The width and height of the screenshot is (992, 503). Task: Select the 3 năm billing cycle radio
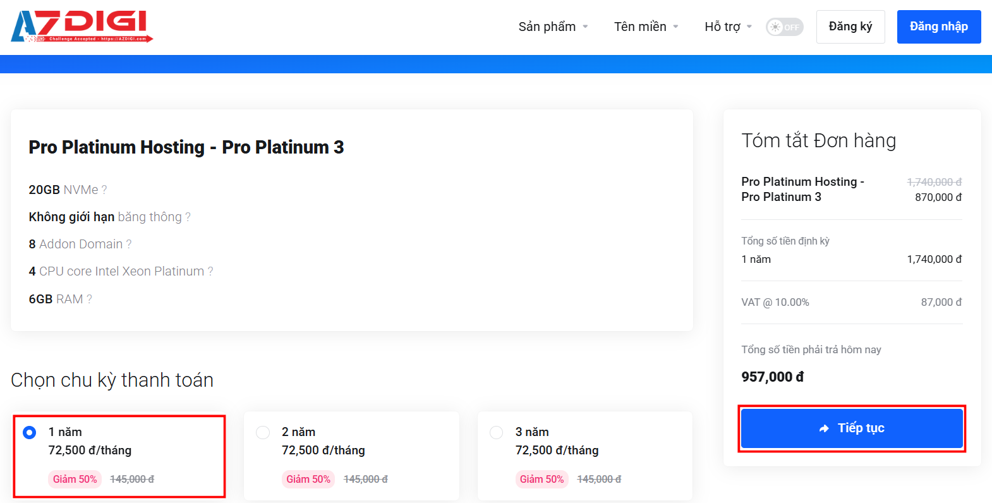click(497, 432)
